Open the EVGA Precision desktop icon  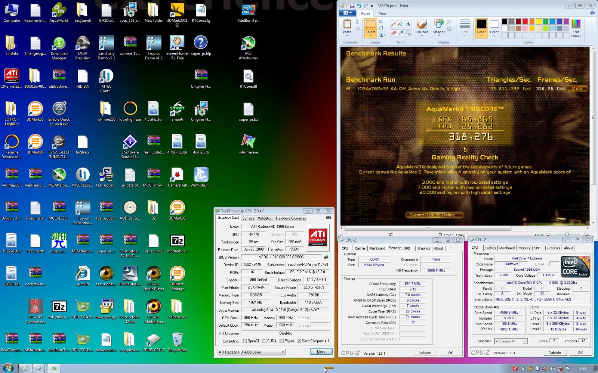pos(83,48)
